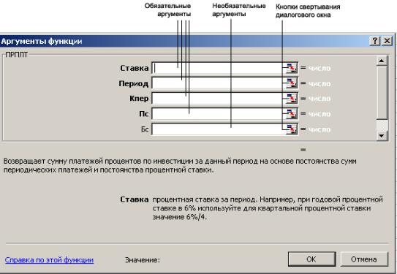Viewport: 397px width, 274px height.
Task: Cancel with the Отмена button
Action: click(364, 259)
